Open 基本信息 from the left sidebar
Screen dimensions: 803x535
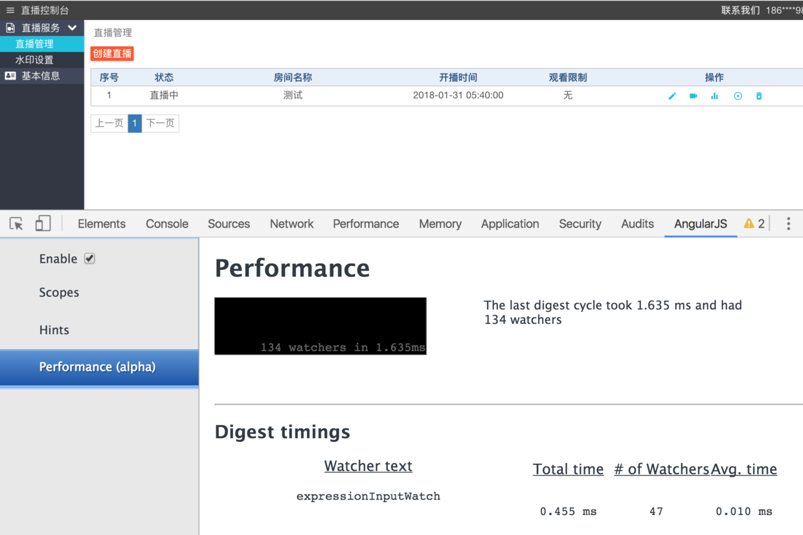41,76
